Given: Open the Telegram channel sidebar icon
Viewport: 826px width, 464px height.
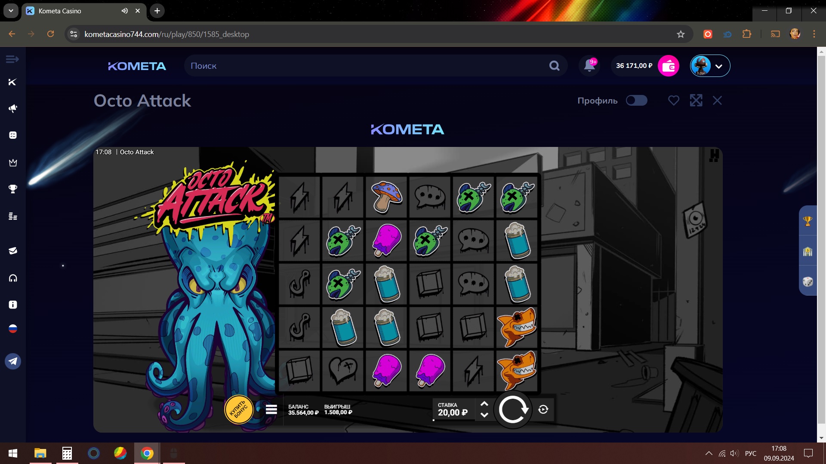Looking at the screenshot, I should click(13, 361).
